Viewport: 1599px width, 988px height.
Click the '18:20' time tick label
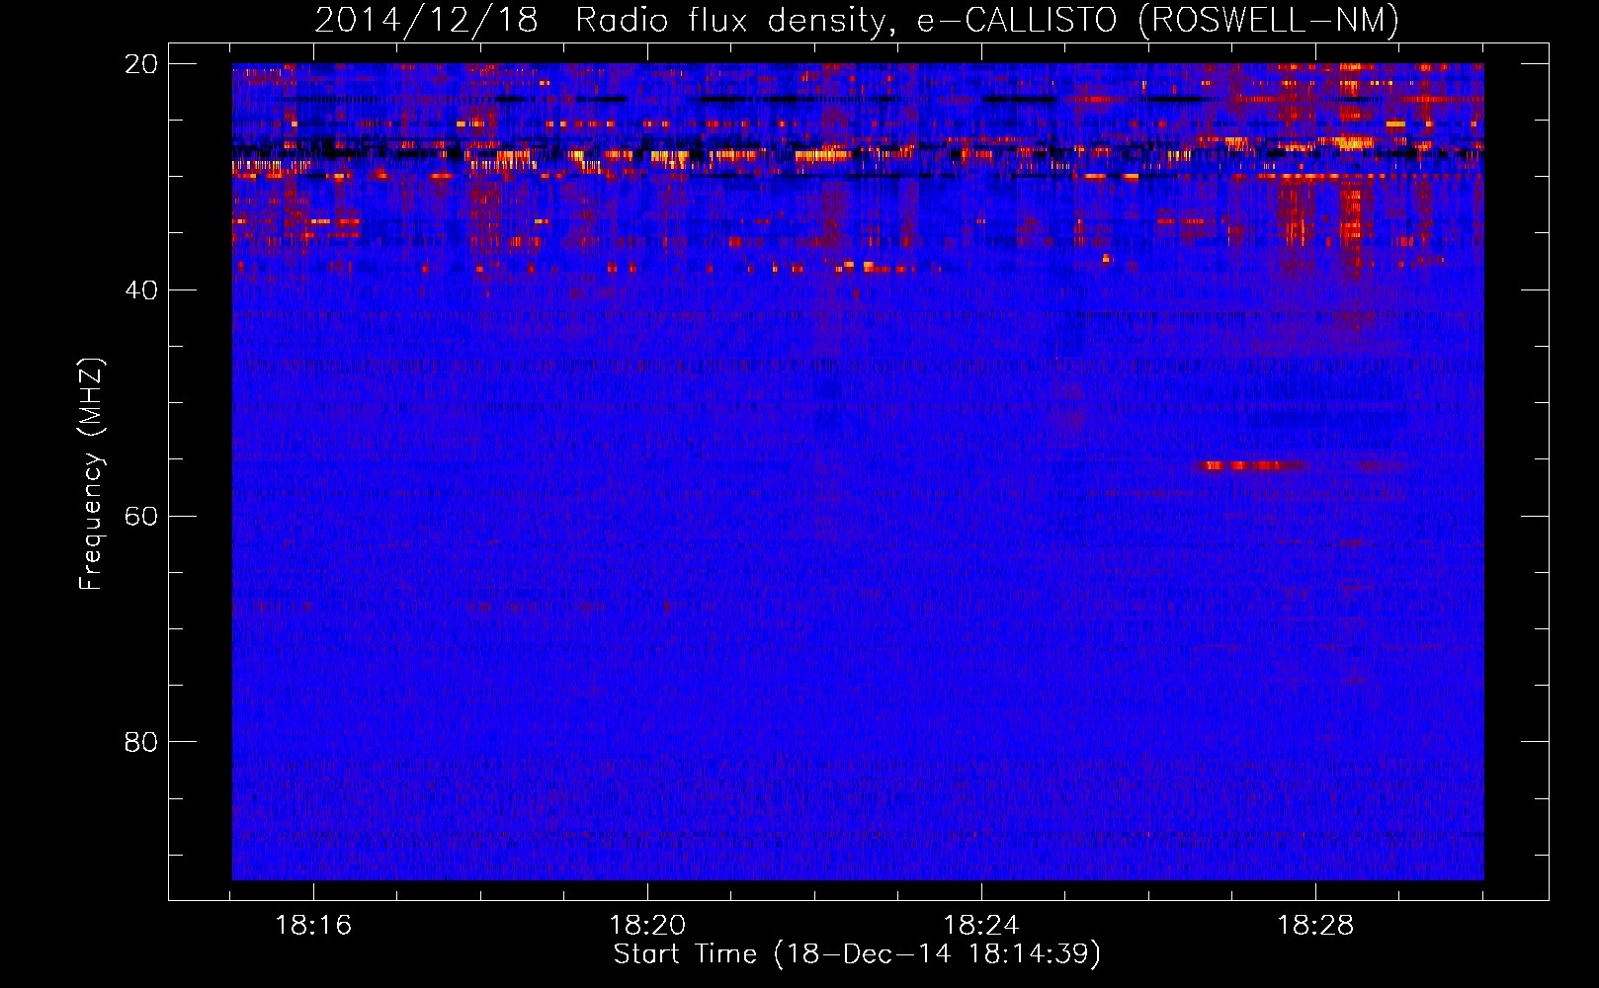[x=647, y=926]
